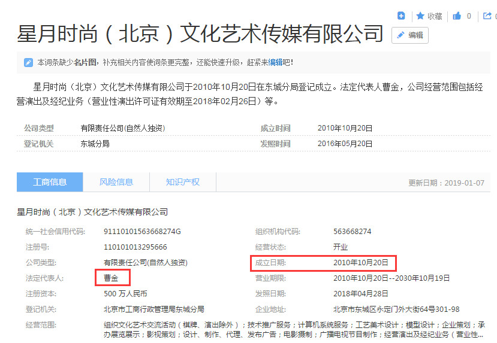Screen dimensions: 497x343
Task: Click credit code 91110101563668274G
Action: coord(142,232)
